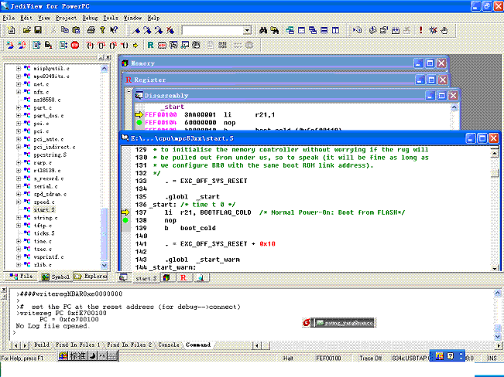Open the Tools menu
The height and width of the screenshot is (377, 504).
tap(111, 18)
